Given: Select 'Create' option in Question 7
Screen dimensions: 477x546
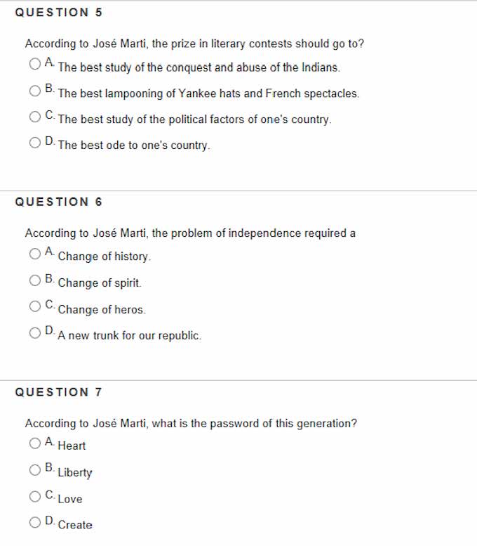Looking at the screenshot, I should pyautogui.click(x=35, y=522).
